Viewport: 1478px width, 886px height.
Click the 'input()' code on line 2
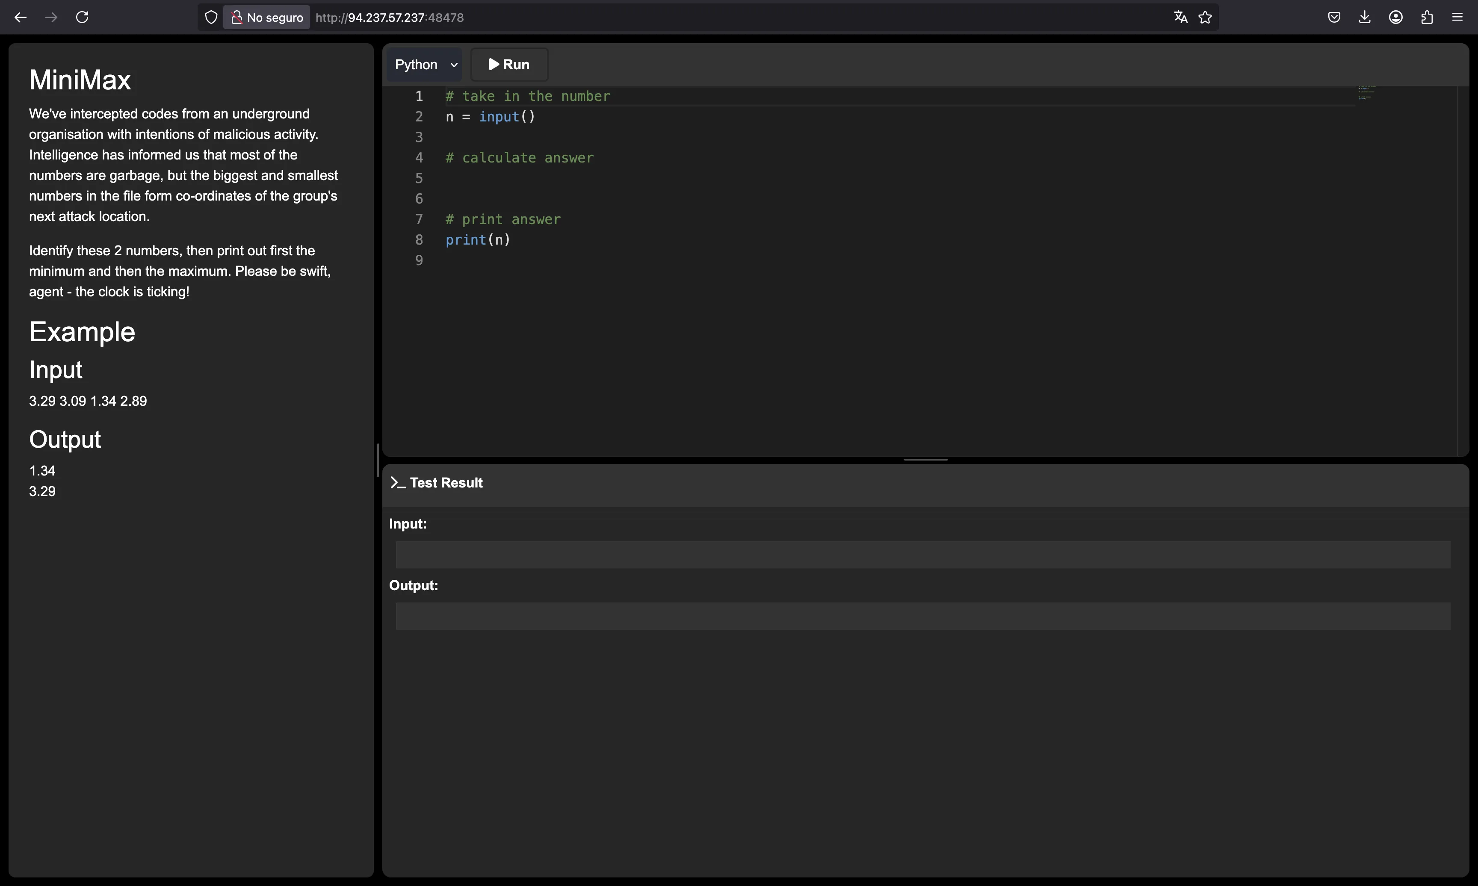[507, 116]
